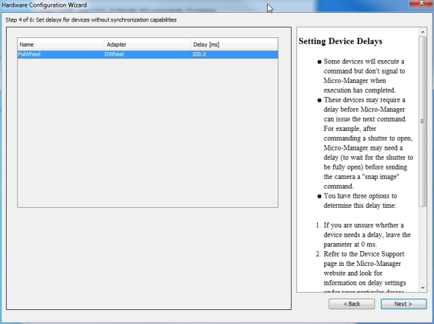Click the Name column header
Image resolution: width=434 pixels, height=324 pixels.
pyautogui.click(x=60, y=44)
